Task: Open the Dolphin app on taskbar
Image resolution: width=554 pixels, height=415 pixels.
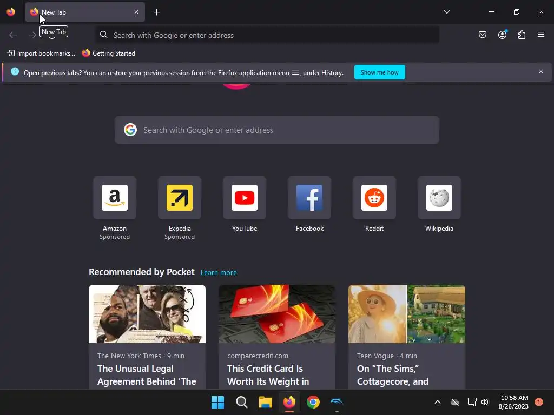Action: 337,402
